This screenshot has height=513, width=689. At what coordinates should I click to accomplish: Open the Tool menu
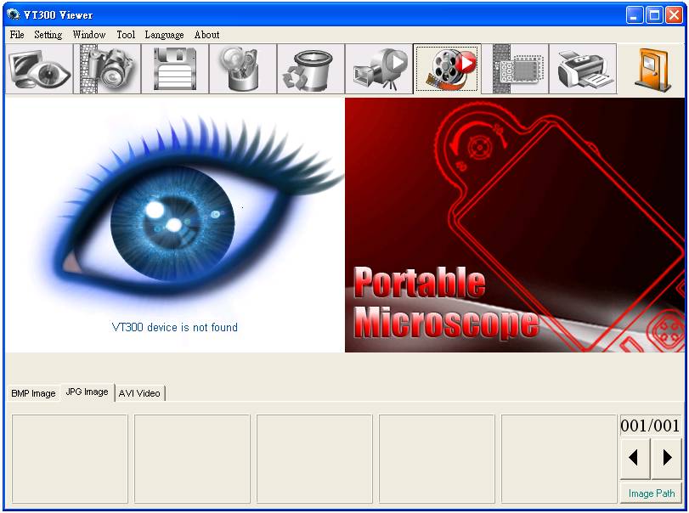tap(126, 35)
